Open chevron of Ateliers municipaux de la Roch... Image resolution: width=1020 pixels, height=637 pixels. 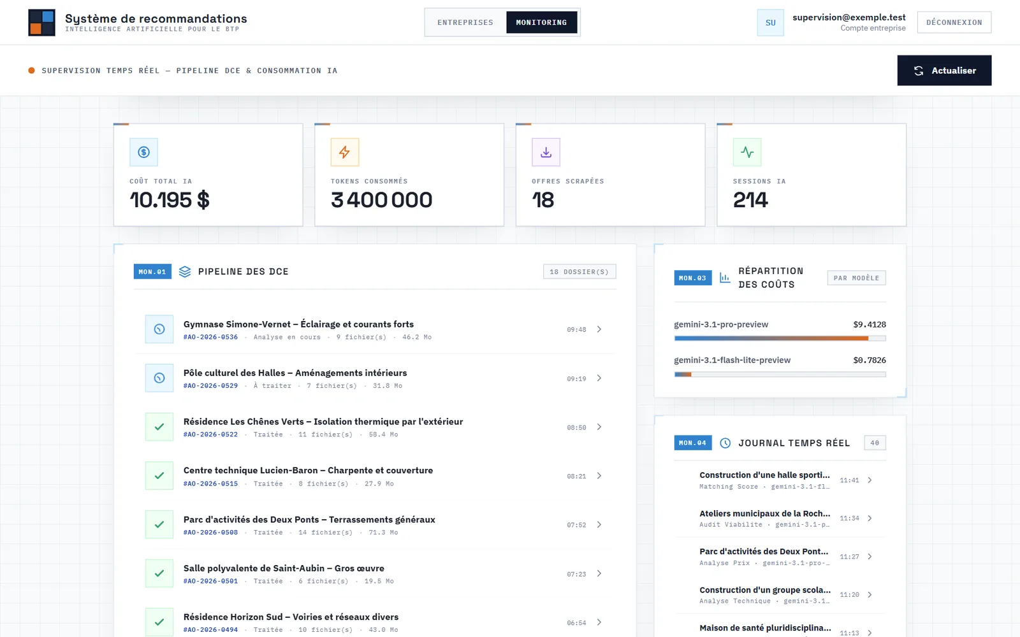click(870, 519)
